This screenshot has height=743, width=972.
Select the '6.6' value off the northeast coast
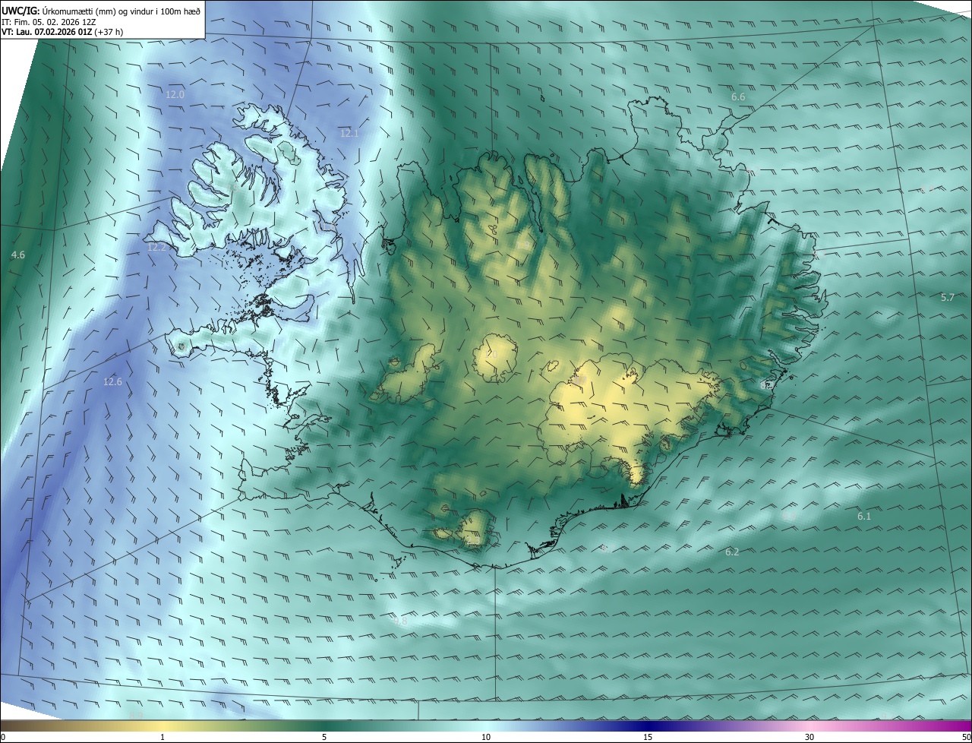pyautogui.click(x=738, y=97)
